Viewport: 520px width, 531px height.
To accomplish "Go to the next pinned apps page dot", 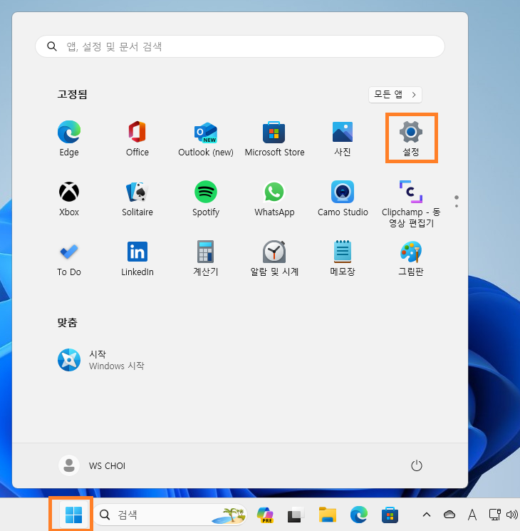I will [x=457, y=206].
